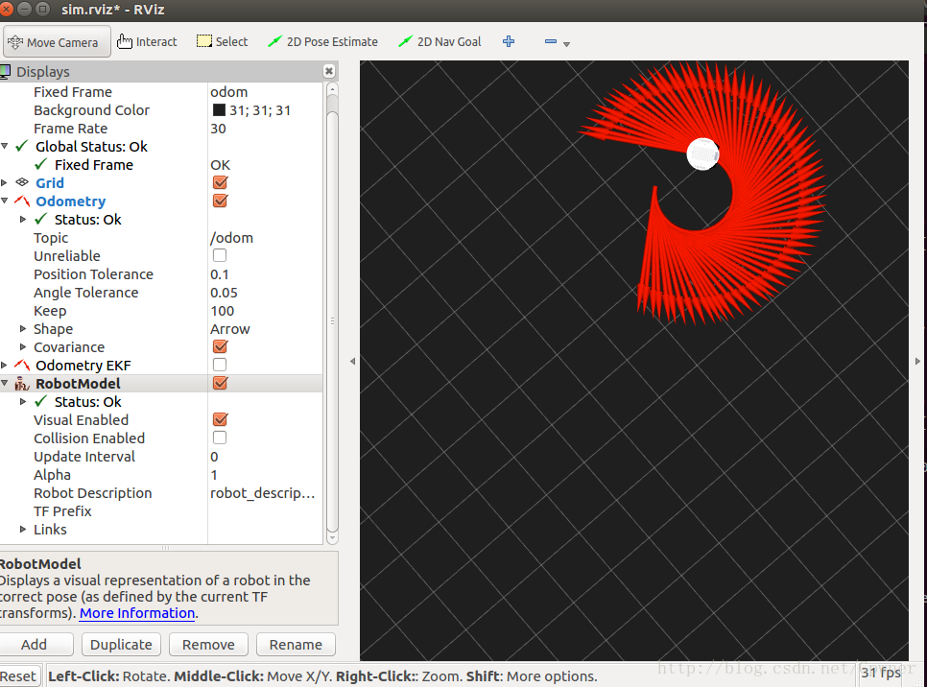
Task: Activate the 2D Nav Goal tool
Action: (440, 41)
